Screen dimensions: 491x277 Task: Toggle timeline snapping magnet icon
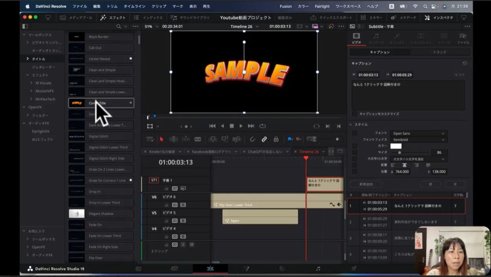coord(252,139)
